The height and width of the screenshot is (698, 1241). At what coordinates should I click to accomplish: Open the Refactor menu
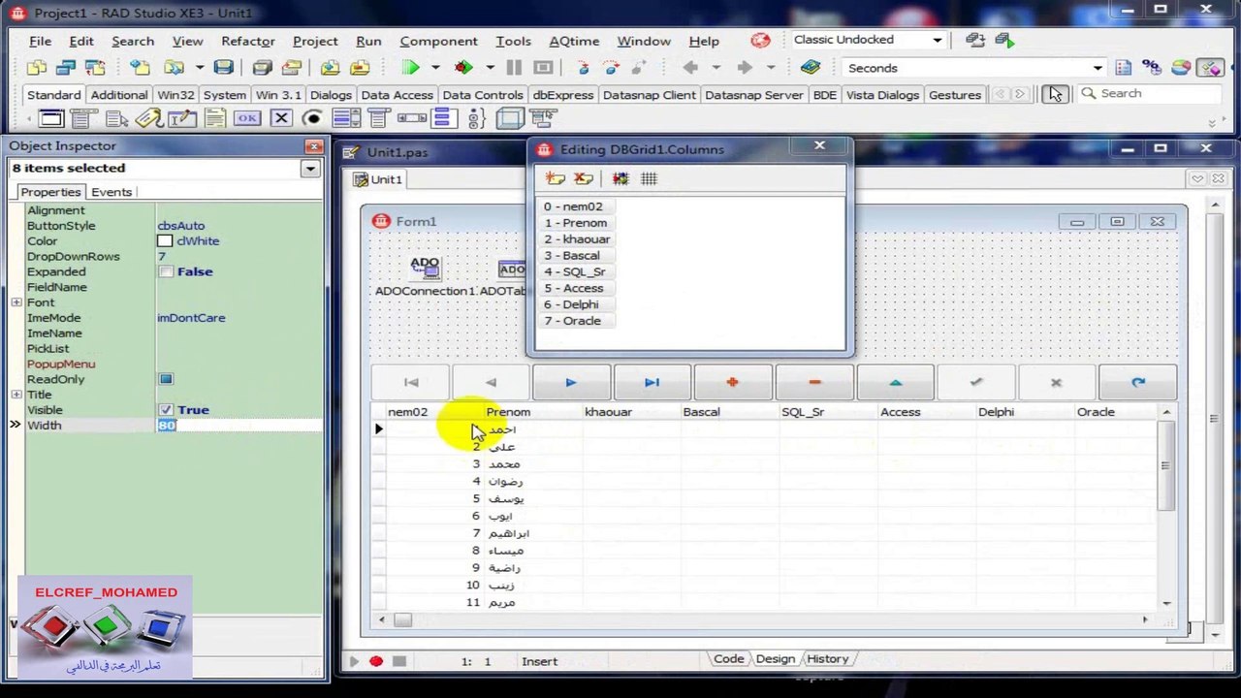[248, 41]
